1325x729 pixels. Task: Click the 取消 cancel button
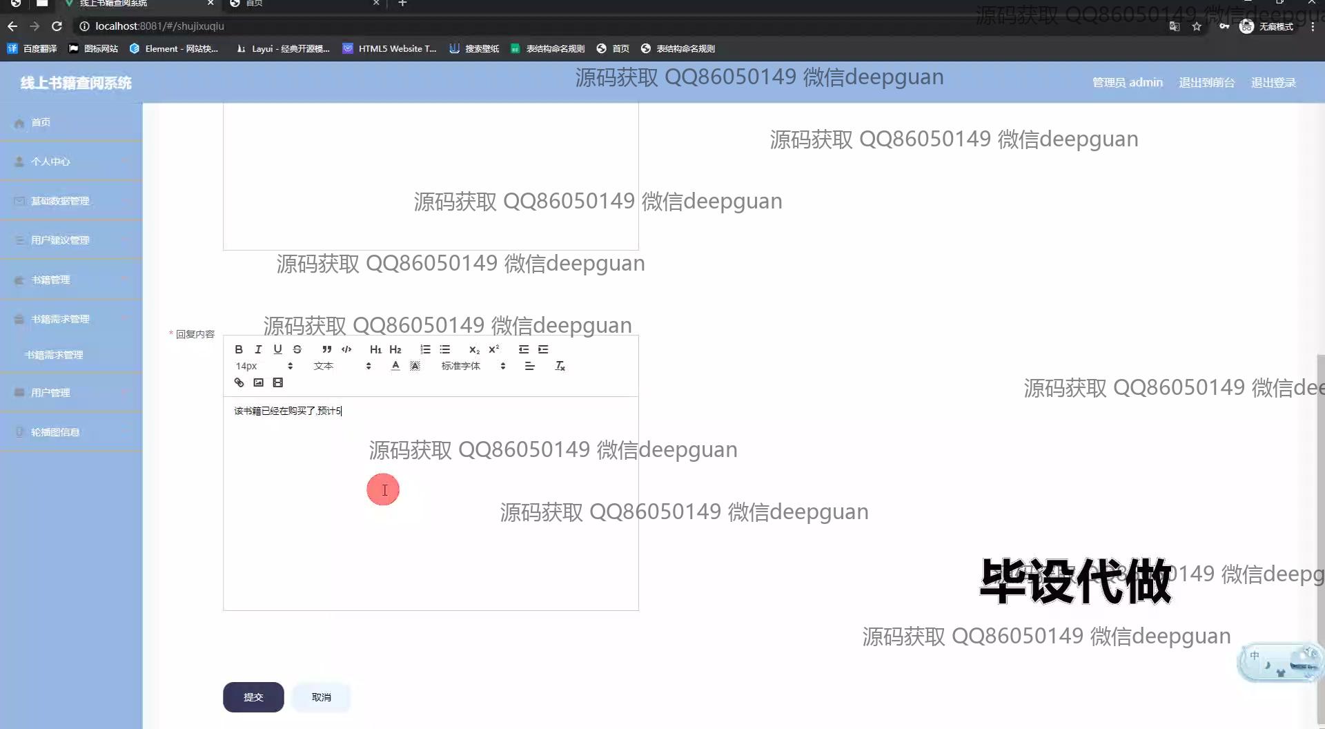pyautogui.click(x=321, y=697)
